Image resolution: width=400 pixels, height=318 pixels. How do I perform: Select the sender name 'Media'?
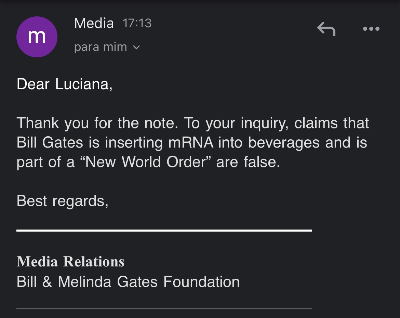(94, 23)
